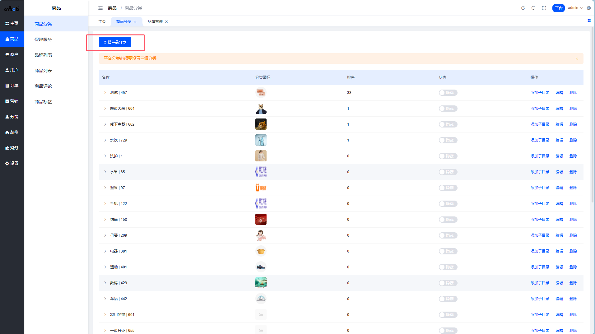Open 商品列表 in the submenu
This screenshot has width=595, height=334.
tap(43, 71)
